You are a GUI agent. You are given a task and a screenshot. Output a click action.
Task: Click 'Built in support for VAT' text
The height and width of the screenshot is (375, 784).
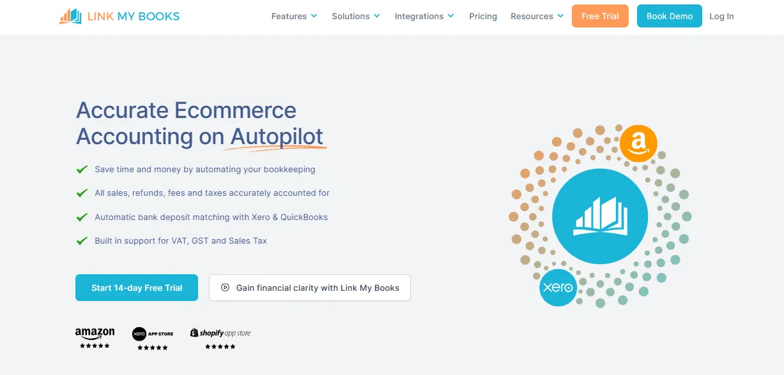[181, 240]
